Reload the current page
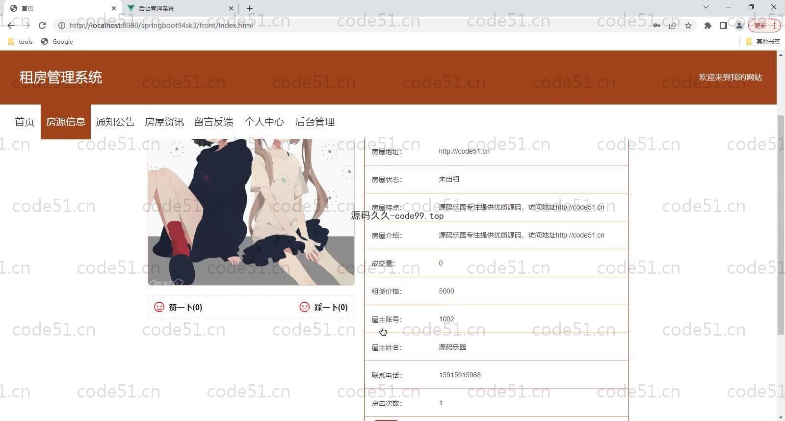The width and height of the screenshot is (785, 421). click(x=42, y=26)
